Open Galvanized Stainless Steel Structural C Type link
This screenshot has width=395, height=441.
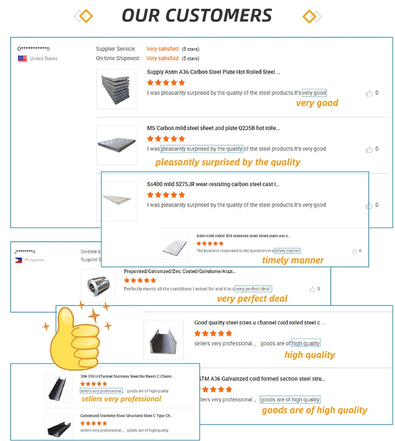pos(126,416)
